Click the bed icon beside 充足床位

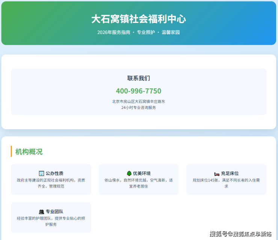pos(217,174)
